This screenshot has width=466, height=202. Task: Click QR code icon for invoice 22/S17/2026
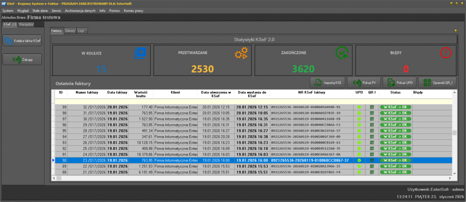click(x=372, y=166)
